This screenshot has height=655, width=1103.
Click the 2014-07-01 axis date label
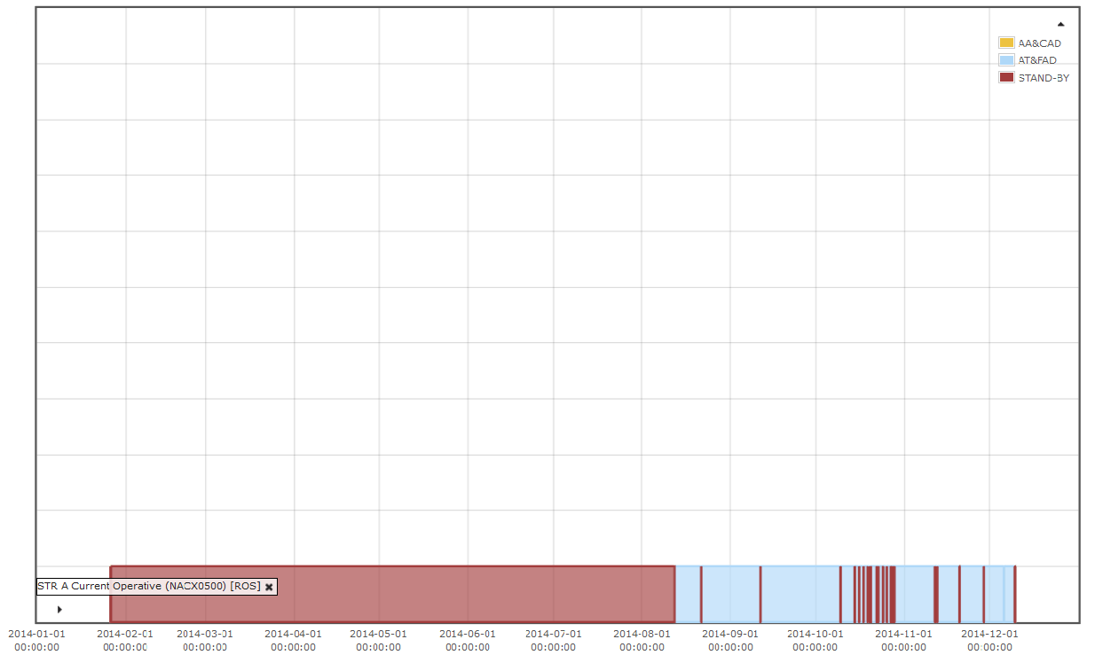[x=554, y=640]
